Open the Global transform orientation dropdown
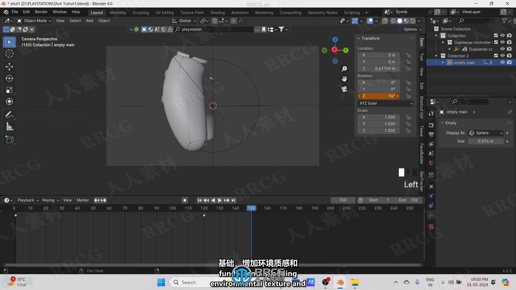The image size is (516, 290). tap(184, 21)
